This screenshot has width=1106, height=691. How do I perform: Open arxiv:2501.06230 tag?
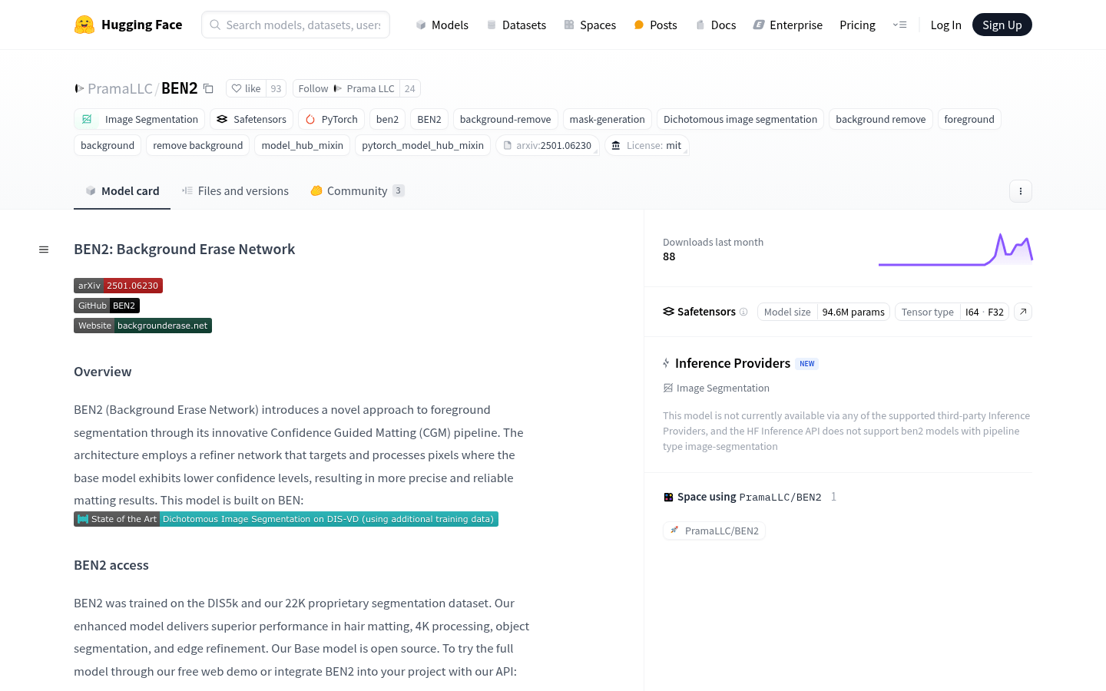pyautogui.click(x=548, y=145)
